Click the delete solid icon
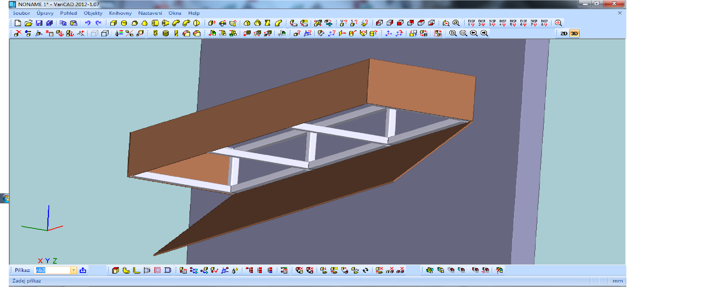This screenshot has width=720, height=296. pos(18,34)
